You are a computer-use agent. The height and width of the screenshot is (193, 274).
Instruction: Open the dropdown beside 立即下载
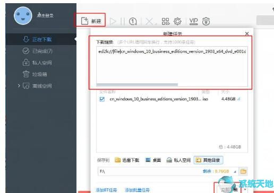tap(245, 189)
